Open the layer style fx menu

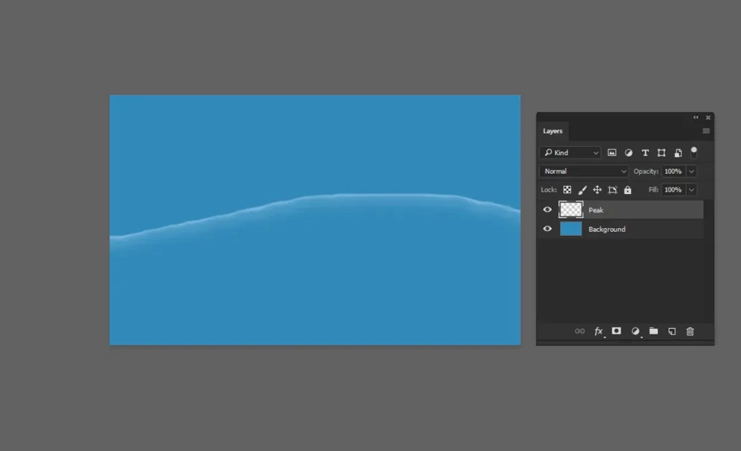click(598, 331)
